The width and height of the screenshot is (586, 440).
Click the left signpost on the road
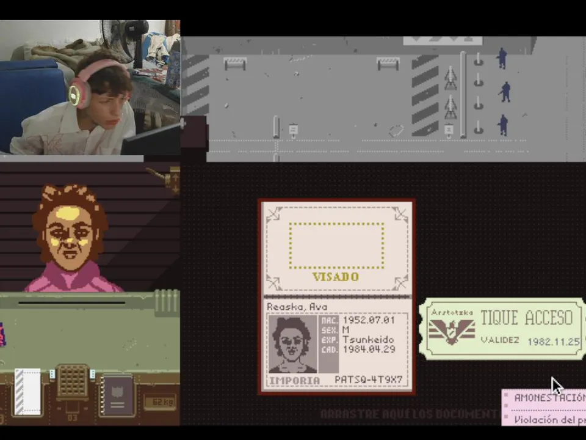294,130
